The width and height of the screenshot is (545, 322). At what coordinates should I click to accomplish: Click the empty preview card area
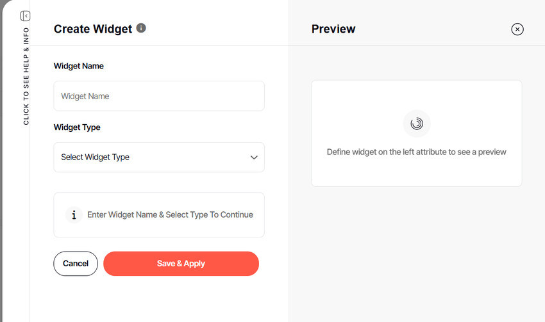[417, 173]
